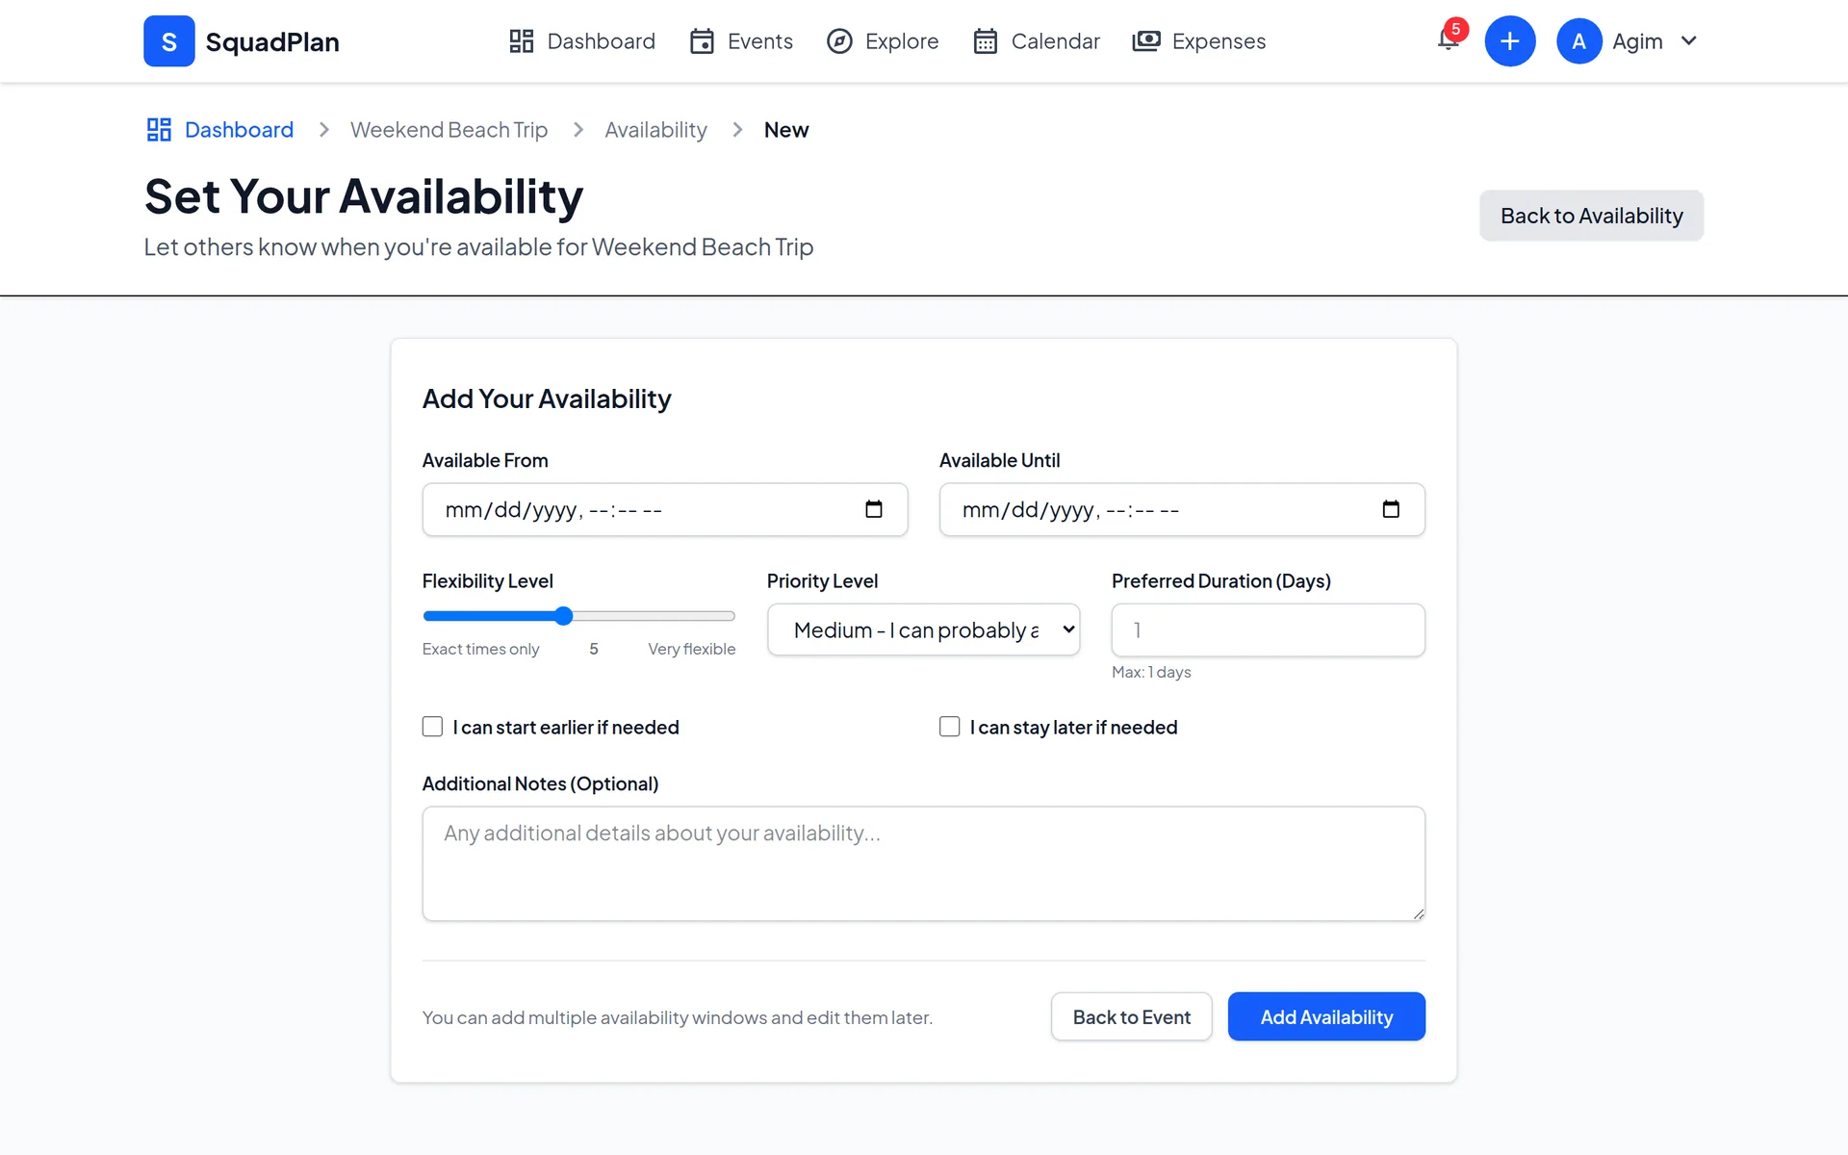
Task: Open calendar picker for Available Until
Action: (x=1391, y=509)
